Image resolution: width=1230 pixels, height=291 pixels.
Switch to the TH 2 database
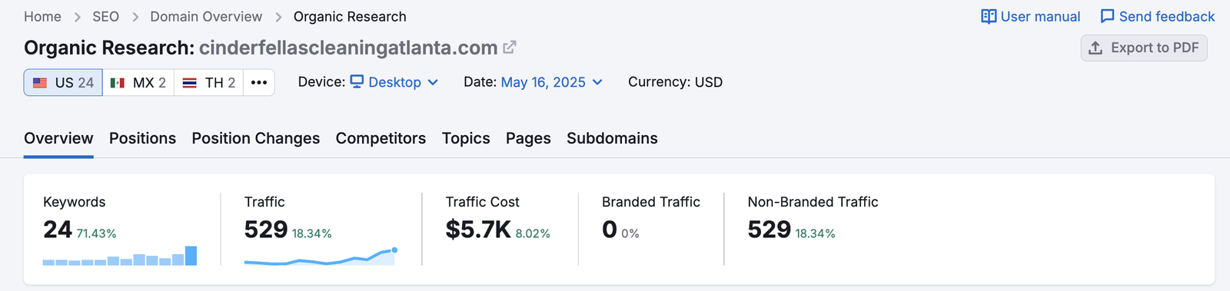pos(209,82)
